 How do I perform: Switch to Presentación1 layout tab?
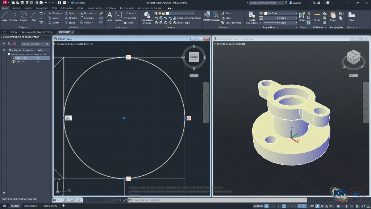tap(31, 206)
